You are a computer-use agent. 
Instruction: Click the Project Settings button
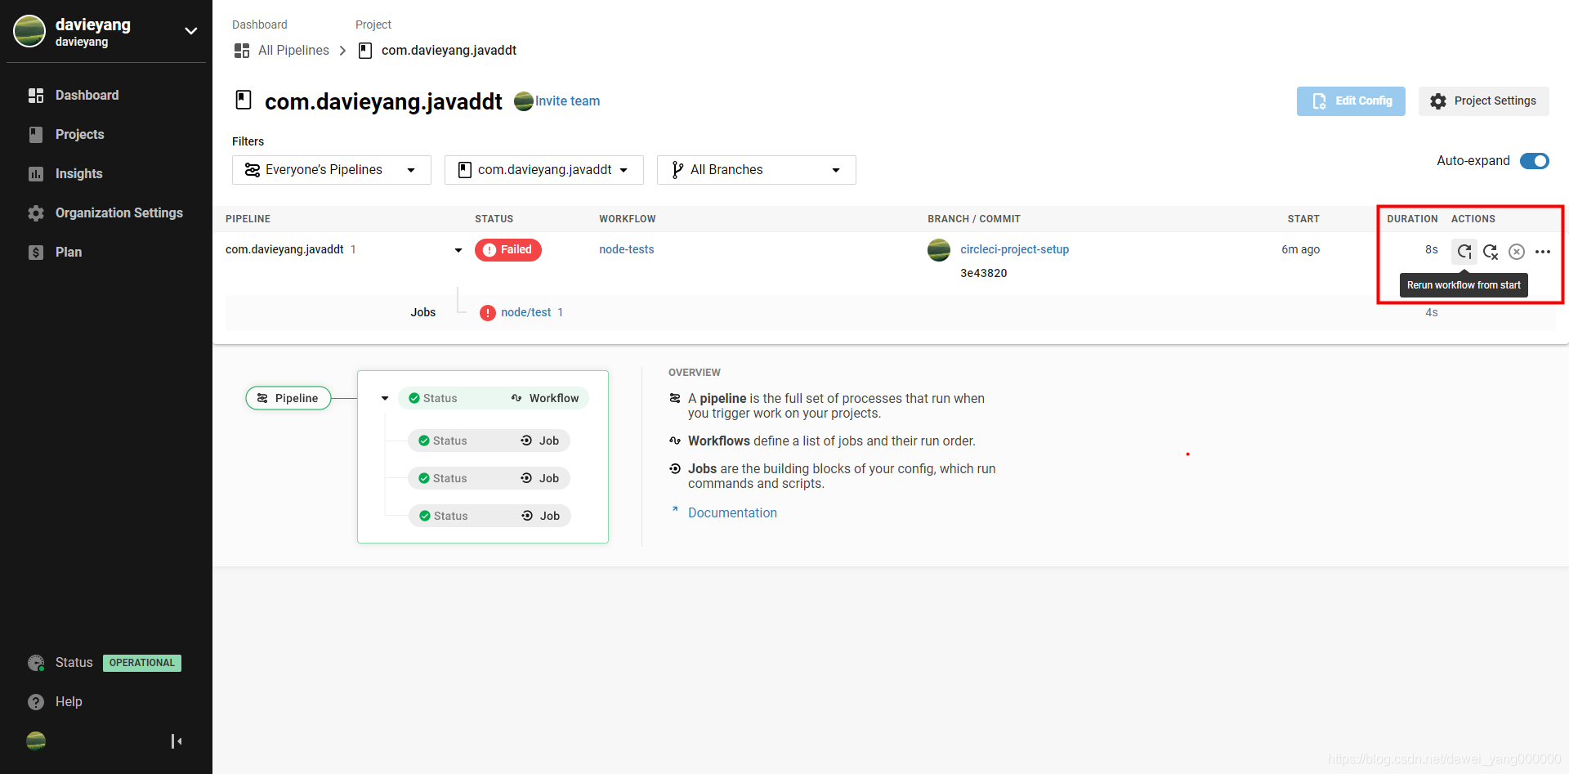coord(1484,101)
